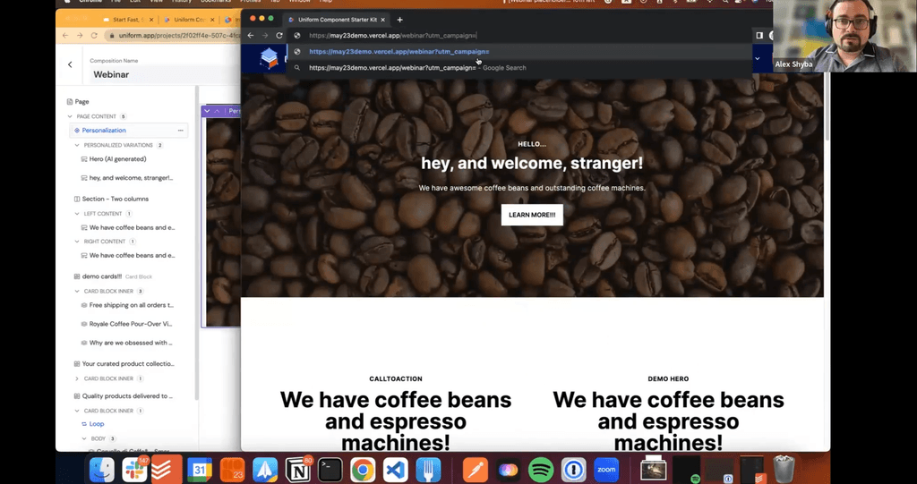Open Postman from the dock
This screenshot has height=484, width=917.
[475, 470]
